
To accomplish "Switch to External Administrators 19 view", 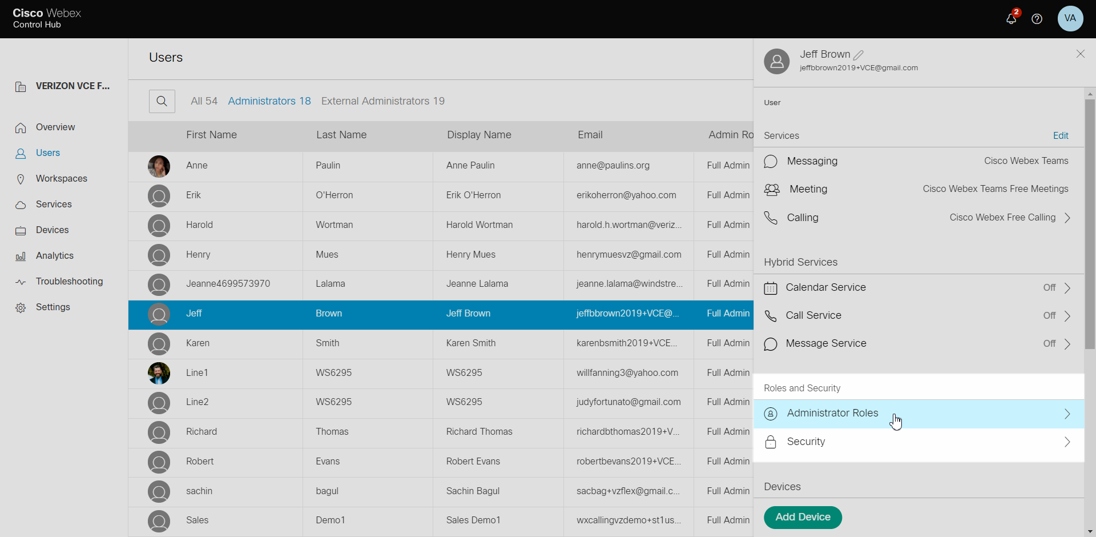I will [x=382, y=101].
